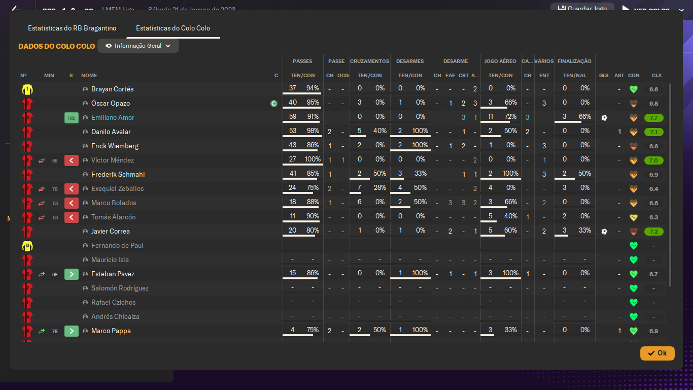693x390 pixels.
Task: Click swap arrows icon in Víctor Méndez row
Action: [42, 160]
